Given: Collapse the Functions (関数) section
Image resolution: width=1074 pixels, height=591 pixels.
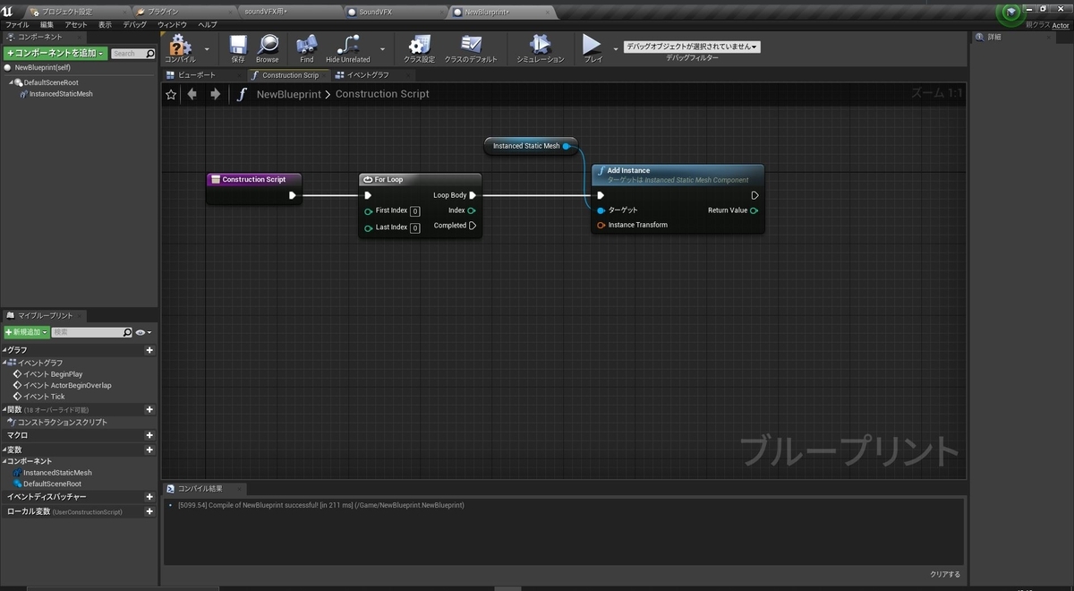Looking at the screenshot, I should click(4, 409).
